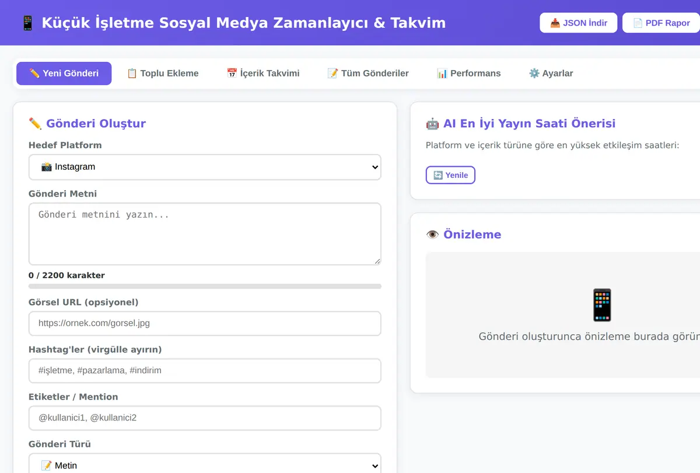Expand the Gönderi Türü Metin dropdown
Viewport: 700px width, 473px height.
click(x=205, y=465)
